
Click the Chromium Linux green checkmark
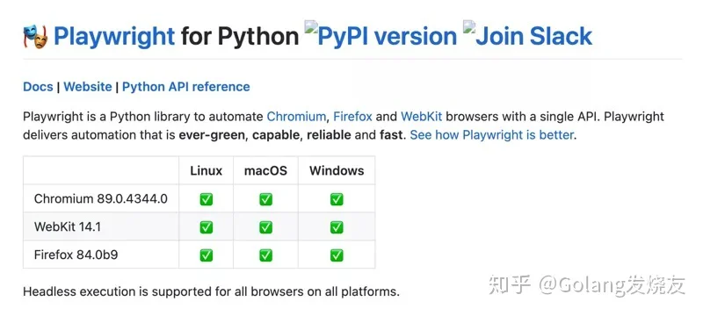[x=207, y=198]
